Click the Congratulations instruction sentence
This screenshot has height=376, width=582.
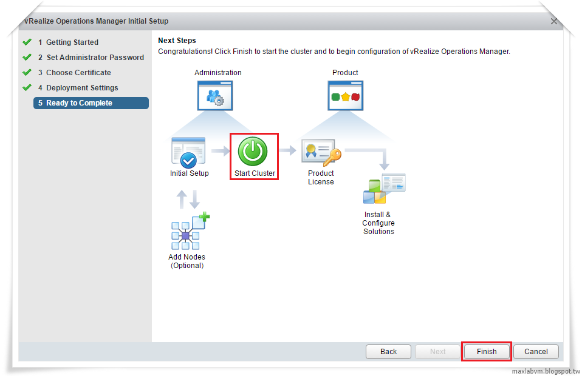click(x=334, y=52)
